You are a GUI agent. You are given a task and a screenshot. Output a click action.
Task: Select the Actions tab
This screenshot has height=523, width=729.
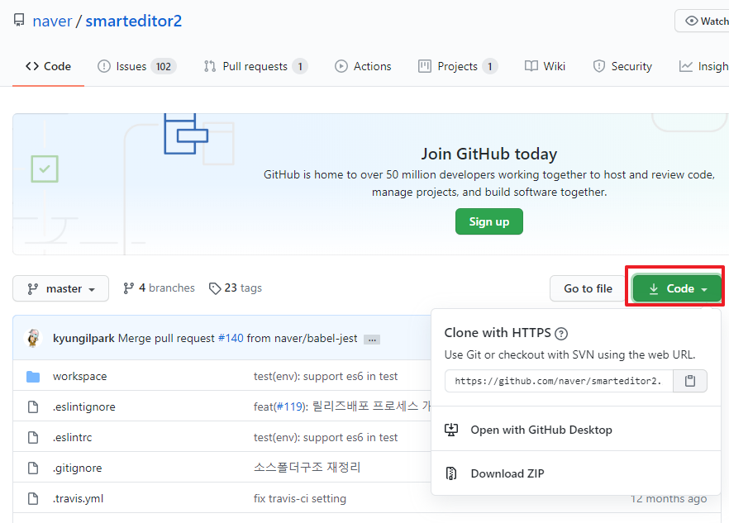pyautogui.click(x=363, y=66)
